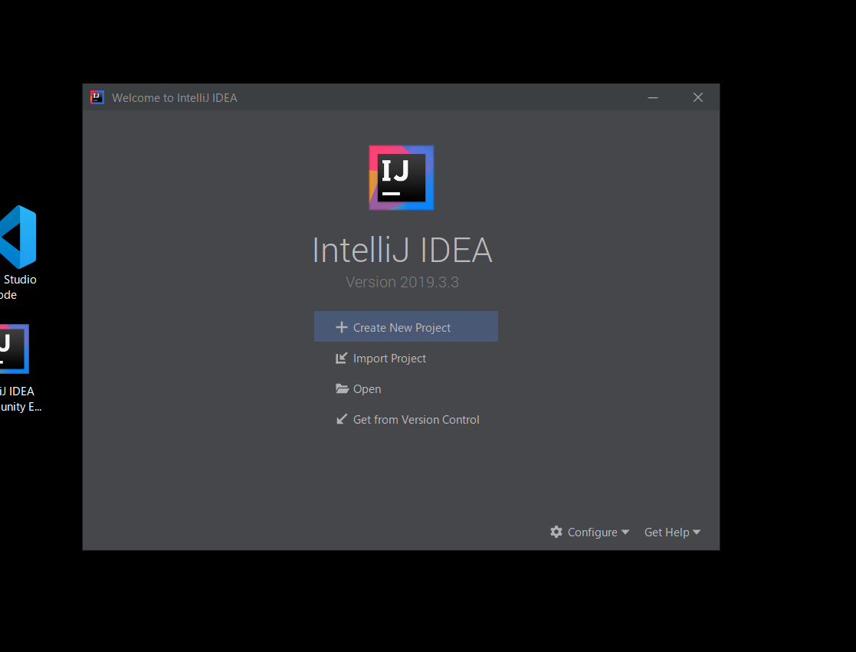This screenshot has width=856, height=652.
Task: Open an existing project via Open
Action: click(358, 389)
